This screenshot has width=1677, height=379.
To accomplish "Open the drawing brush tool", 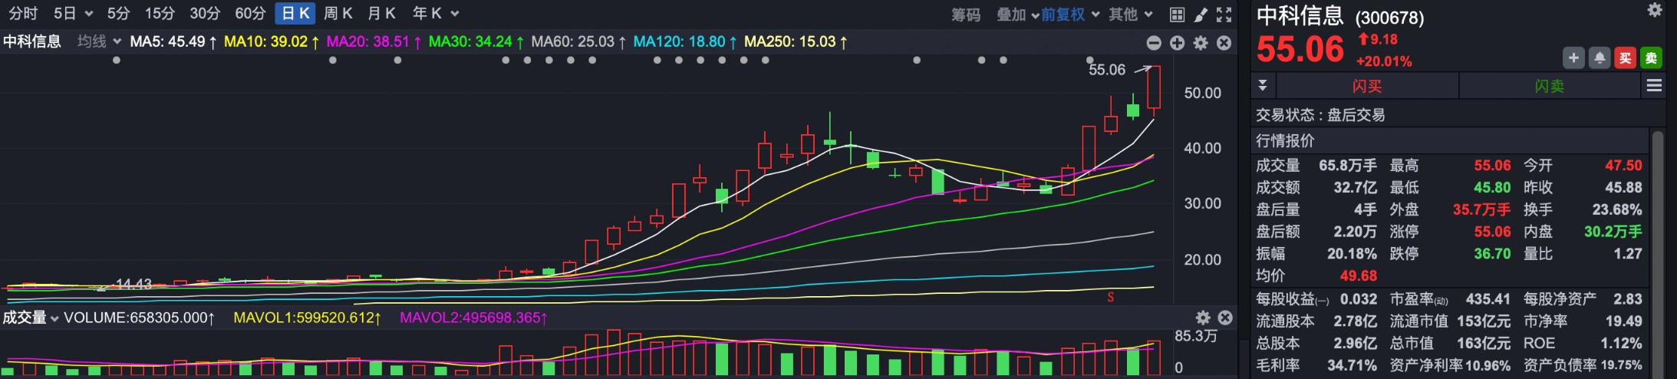I will click(1201, 15).
